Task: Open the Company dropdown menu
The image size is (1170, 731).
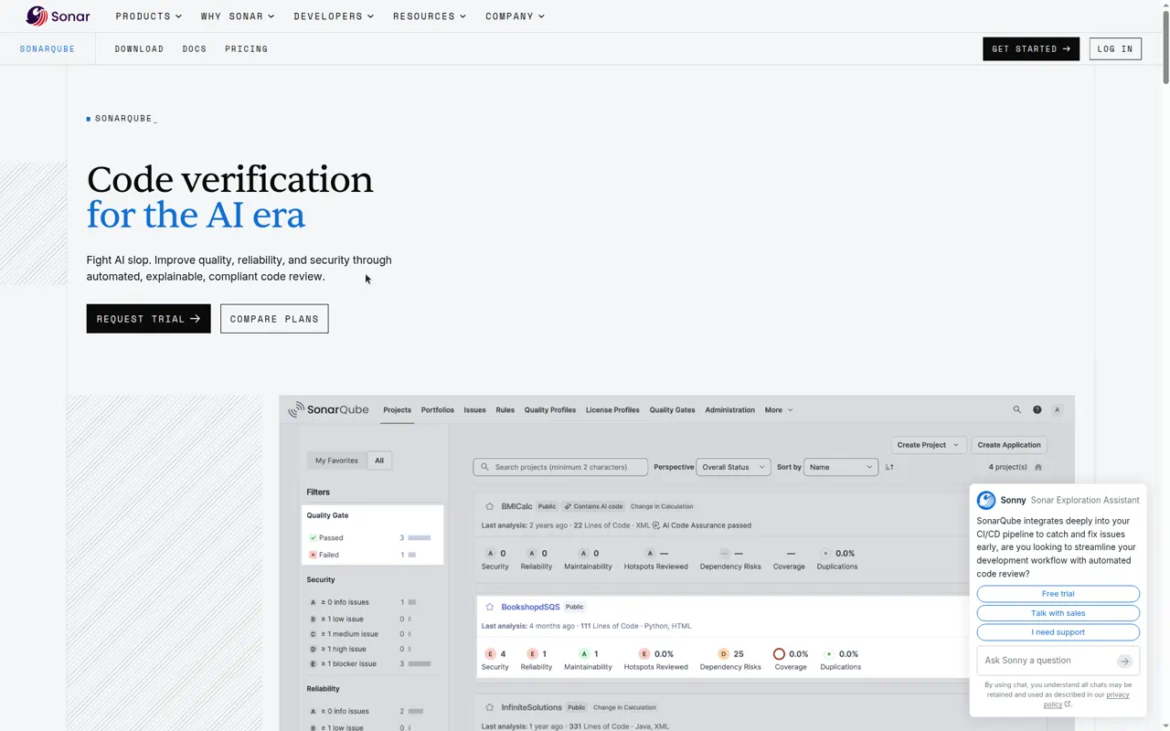Action: [515, 16]
